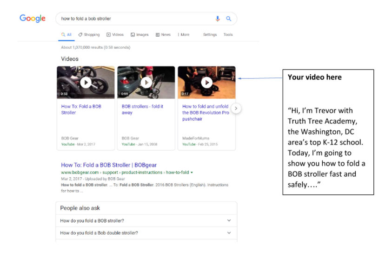Play the 0:55 BOB strollers fold it away video

(x=146, y=83)
